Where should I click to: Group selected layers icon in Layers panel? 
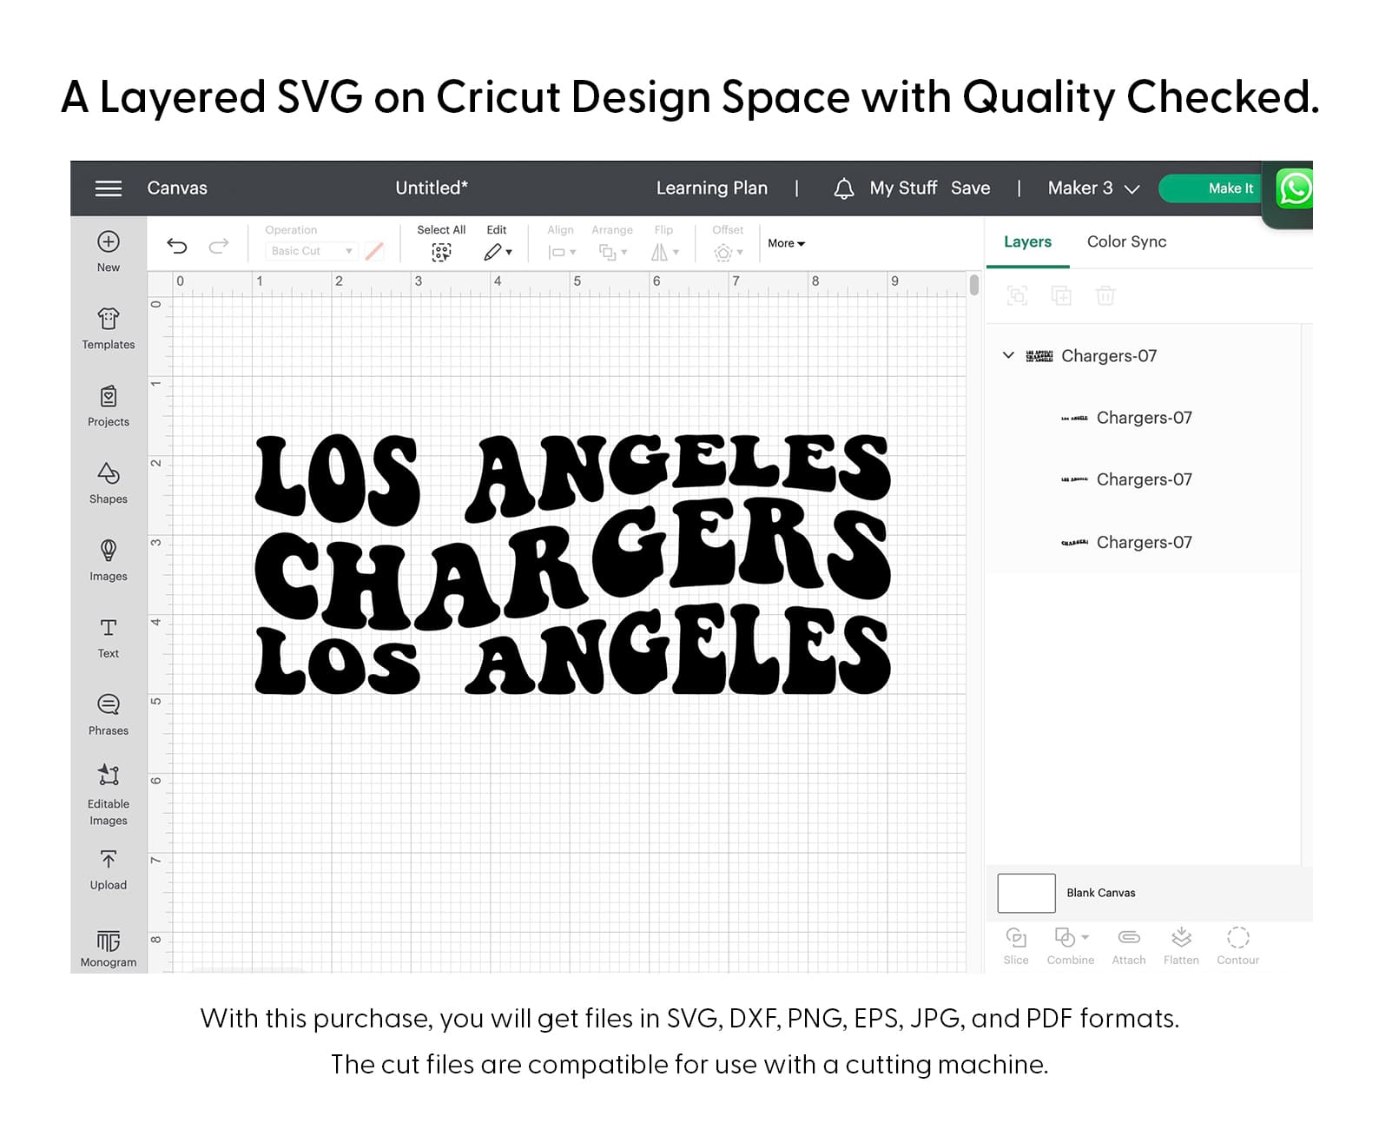[x=1017, y=296]
